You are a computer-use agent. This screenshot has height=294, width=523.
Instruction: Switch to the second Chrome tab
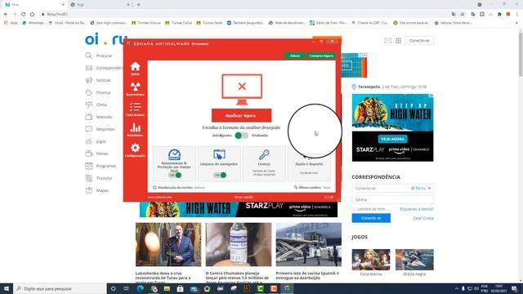point(100,5)
